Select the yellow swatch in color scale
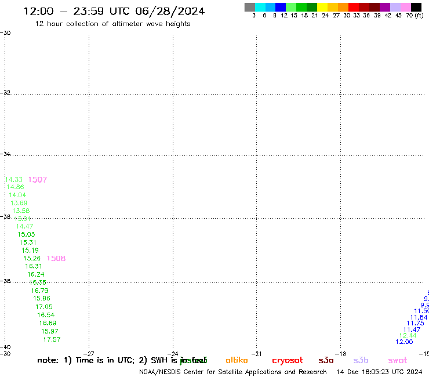Screen dimensions: 429x377 click(x=322, y=7)
